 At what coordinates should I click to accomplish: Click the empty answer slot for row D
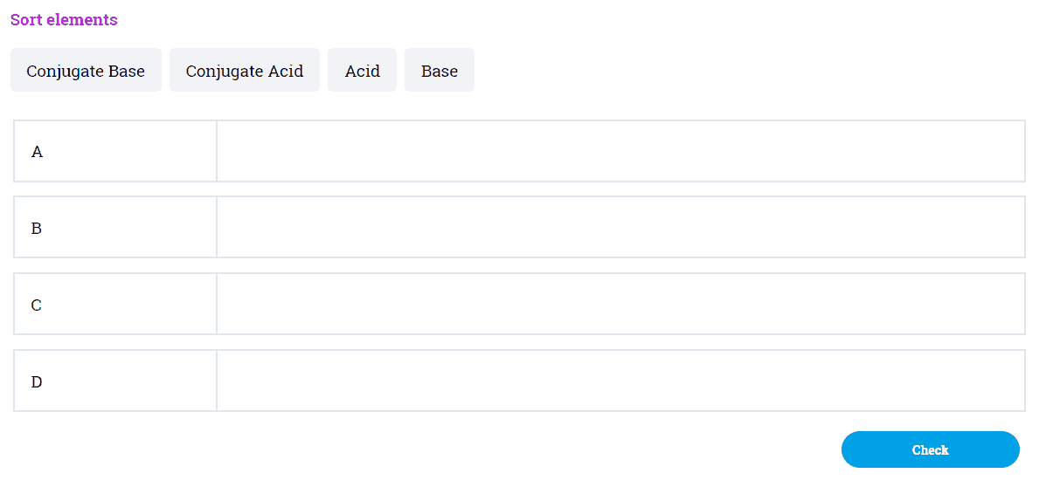click(620, 381)
